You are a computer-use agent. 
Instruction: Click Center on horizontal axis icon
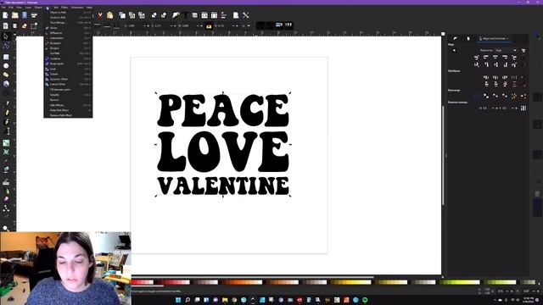tap(495, 64)
